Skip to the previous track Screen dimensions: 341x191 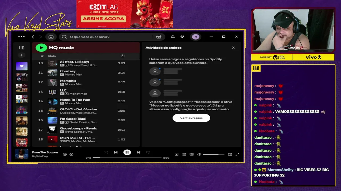tap(116, 152)
